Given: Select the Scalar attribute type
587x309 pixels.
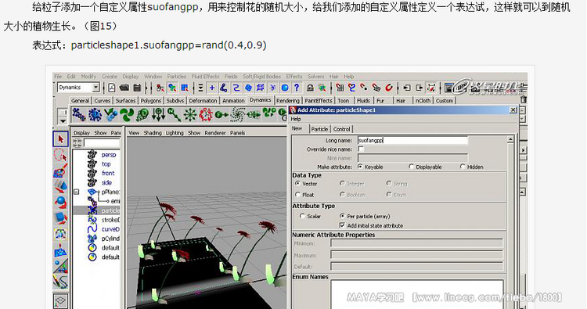Looking at the screenshot, I should [x=302, y=216].
